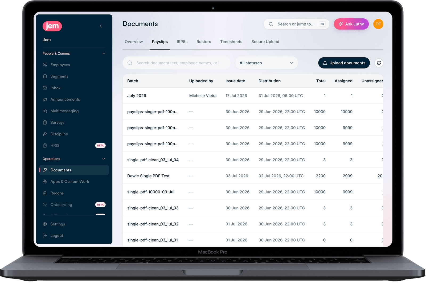Click the Employees icon in the sidebar
426x283 pixels.
[x=45, y=65]
